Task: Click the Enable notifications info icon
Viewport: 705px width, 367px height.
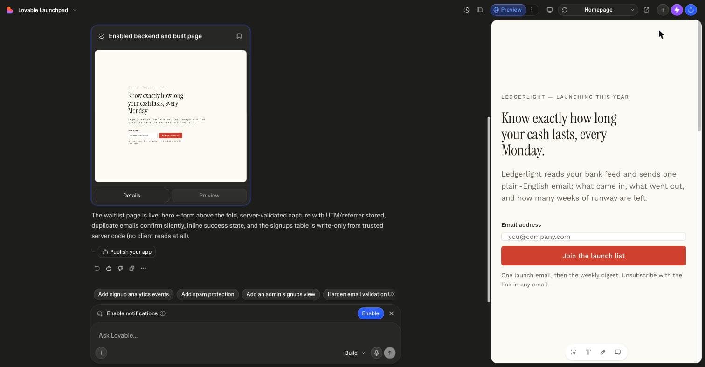Action: pos(163,313)
